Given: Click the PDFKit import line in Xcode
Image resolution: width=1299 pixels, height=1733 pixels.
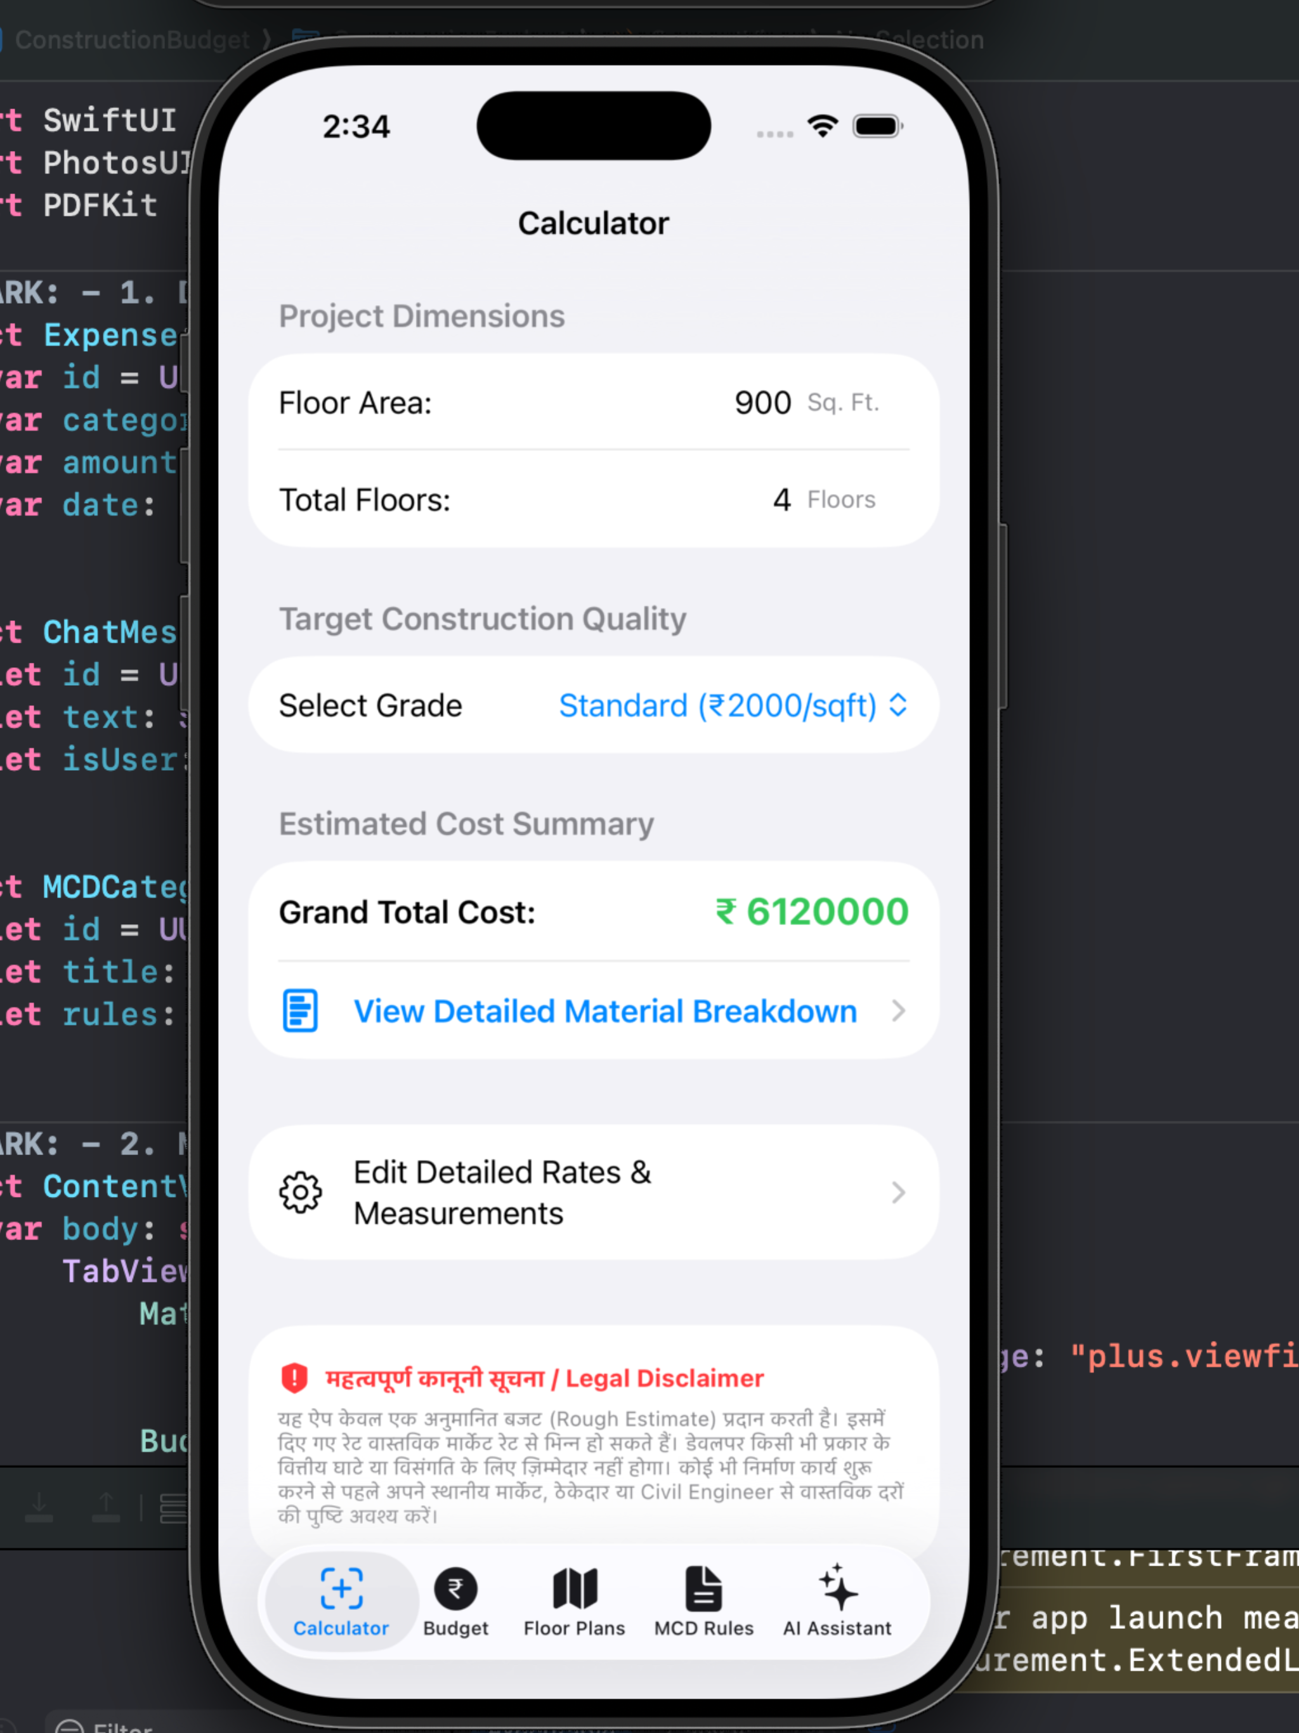Looking at the screenshot, I should (x=79, y=206).
